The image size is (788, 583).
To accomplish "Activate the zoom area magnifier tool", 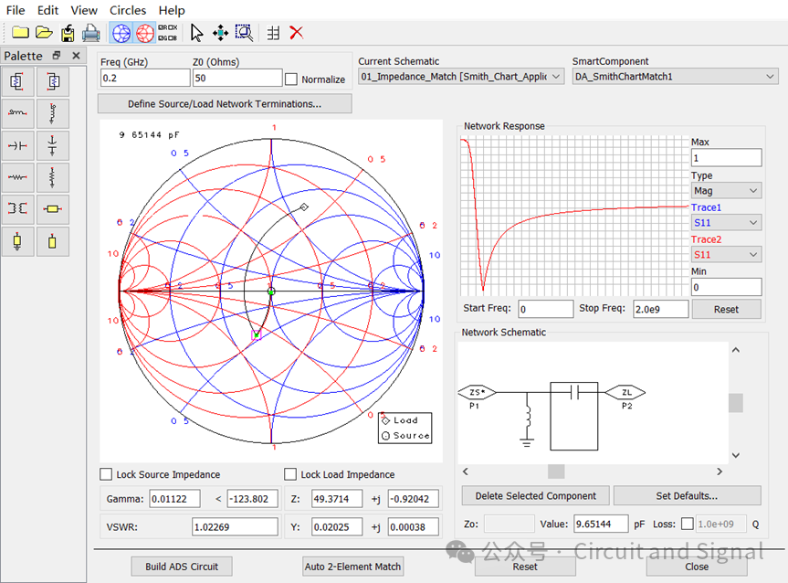I will (x=244, y=33).
